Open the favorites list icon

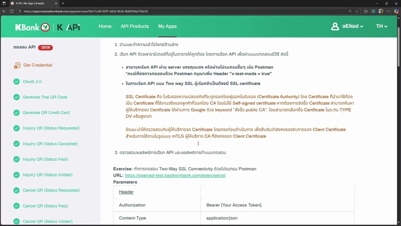point(366,11)
